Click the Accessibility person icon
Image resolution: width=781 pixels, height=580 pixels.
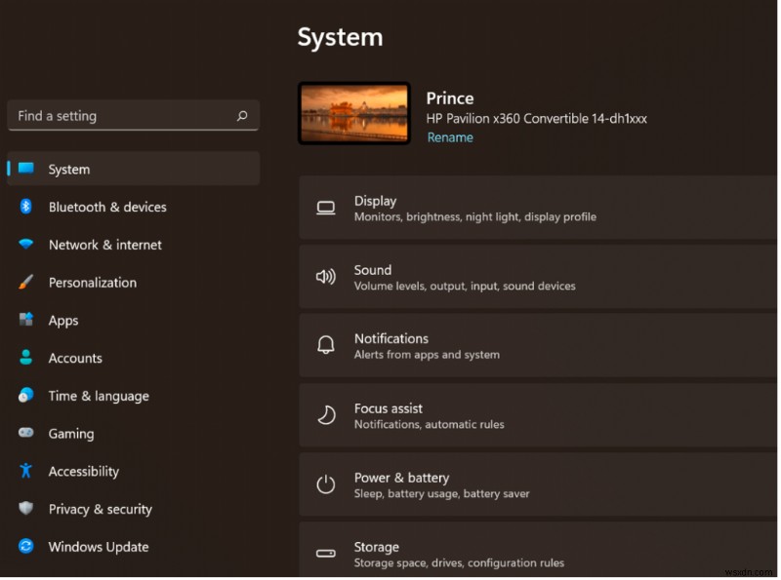coord(26,471)
